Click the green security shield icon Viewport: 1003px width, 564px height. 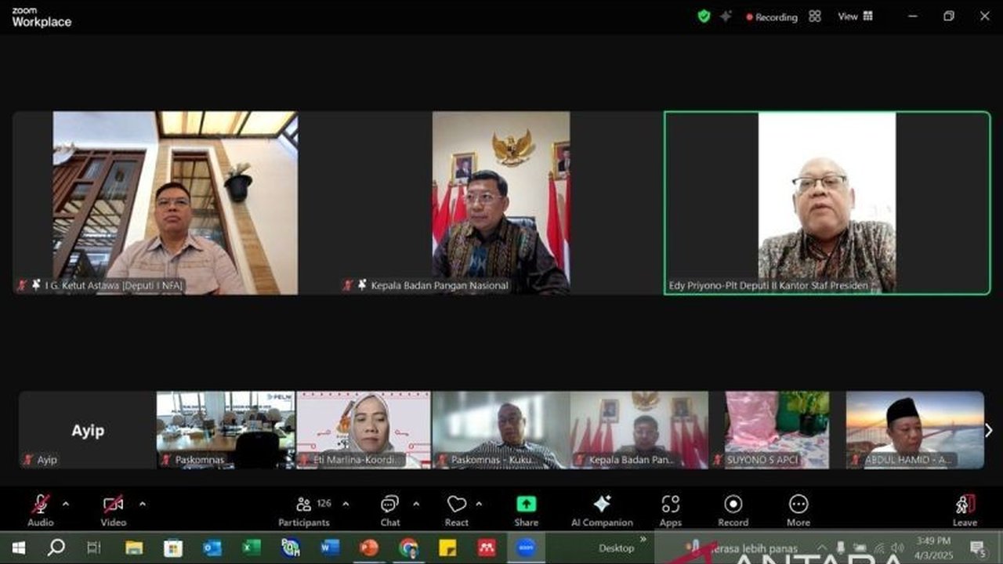coord(703,16)
